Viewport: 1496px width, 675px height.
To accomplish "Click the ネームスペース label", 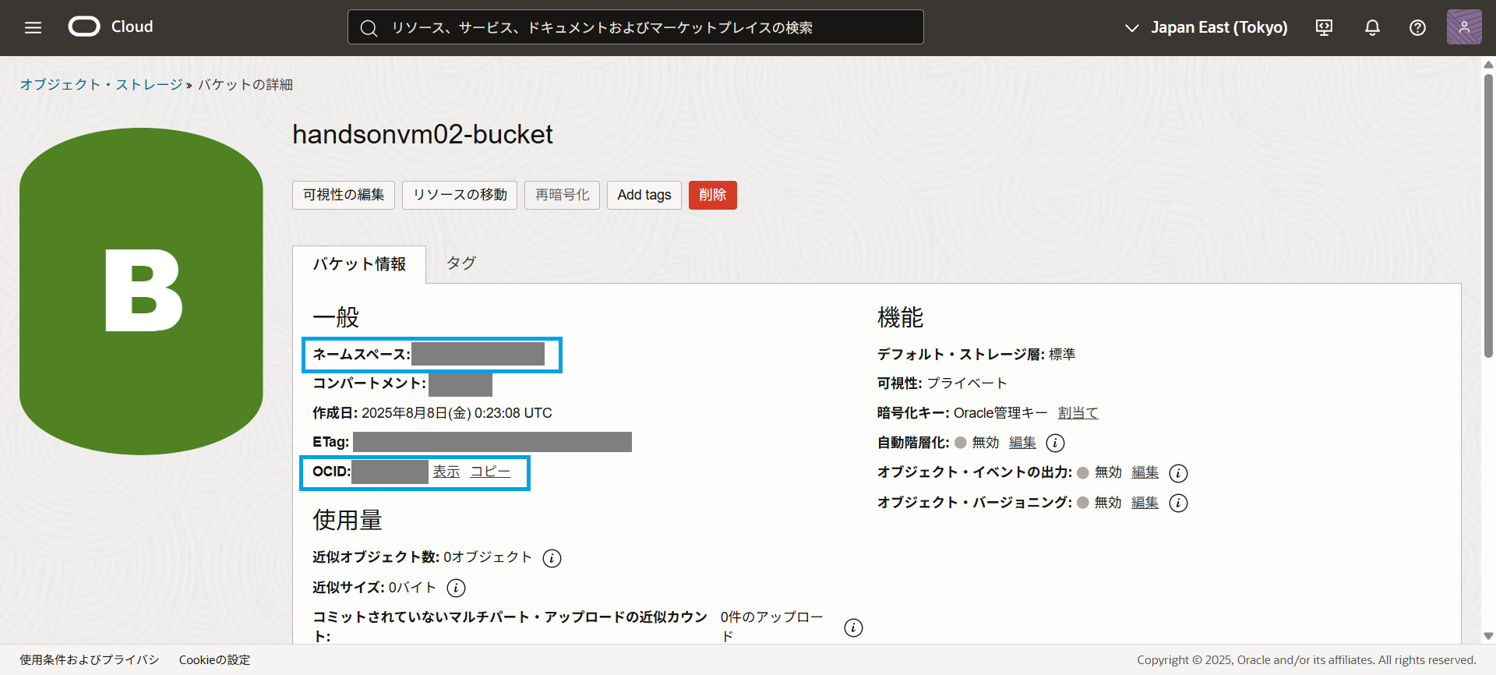I will click(x=361, y=355).
